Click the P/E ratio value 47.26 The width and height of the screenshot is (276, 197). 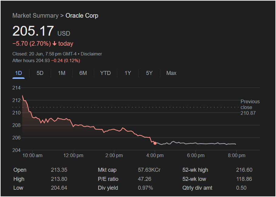145,179
